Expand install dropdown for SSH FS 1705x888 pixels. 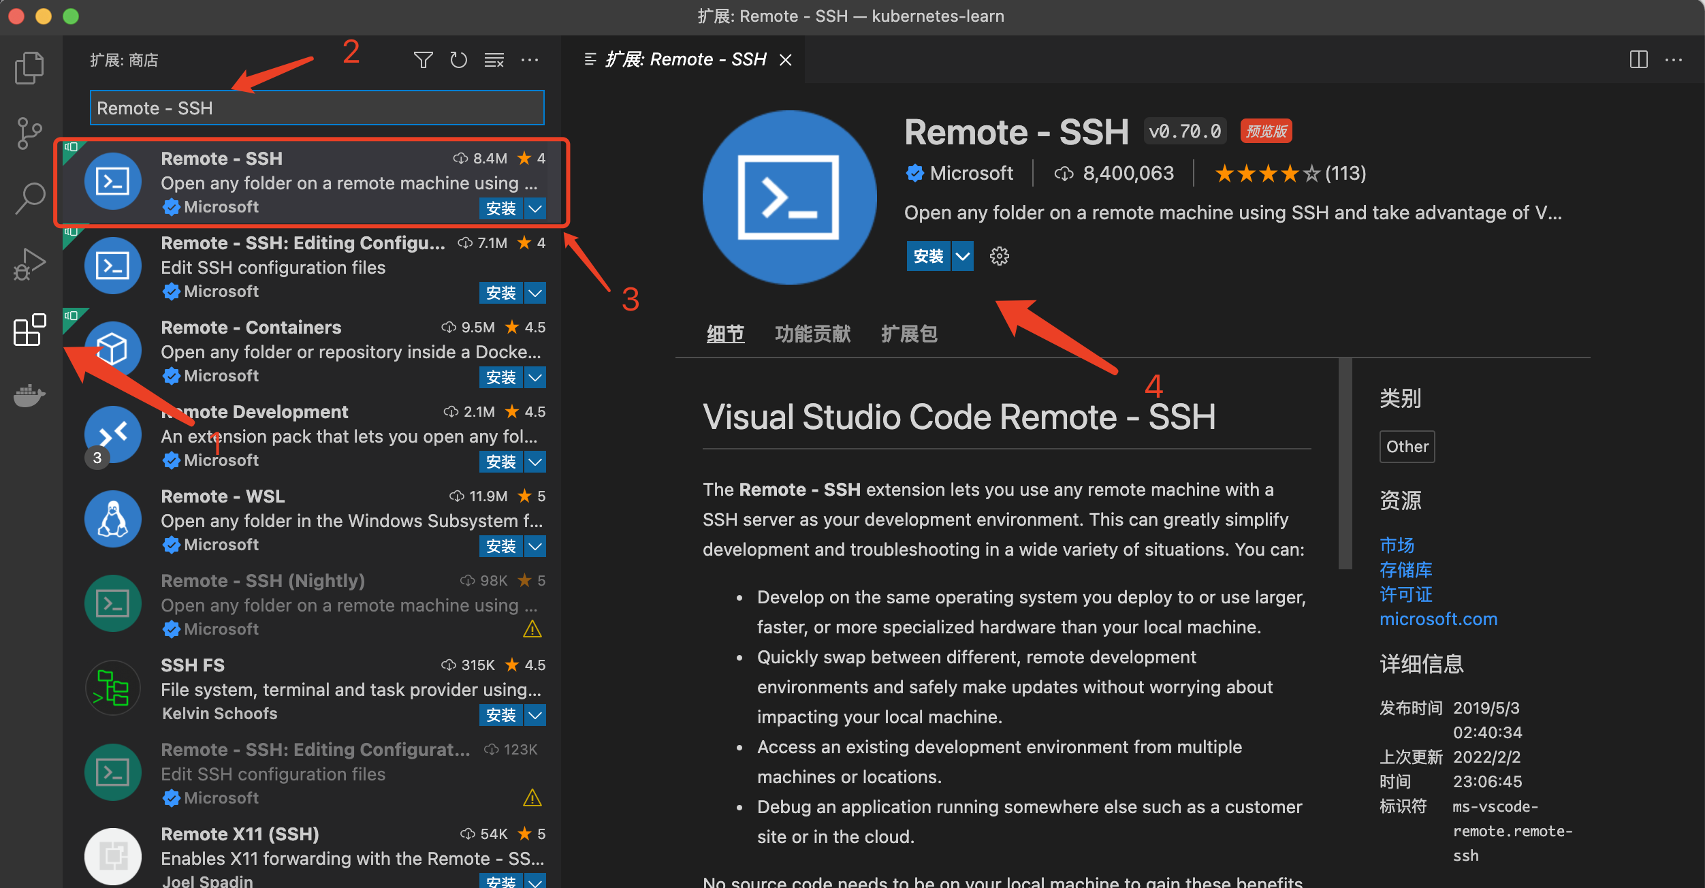(535, 715)
